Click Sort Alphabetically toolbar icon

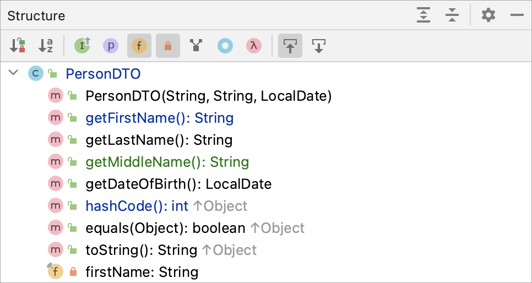tap(46, 46)
